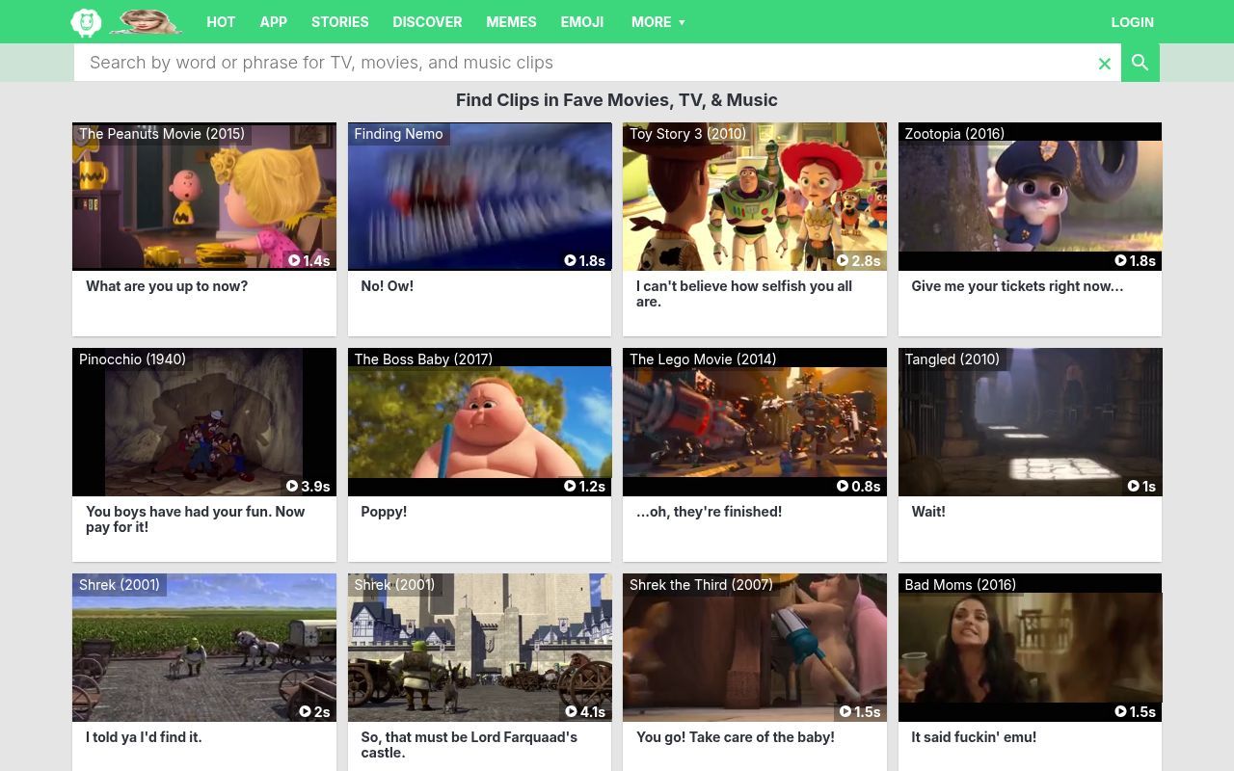Click play icon showing 2.8s duration
The width and height of the screenshot is (1234, 771).
tap(843, 260)
